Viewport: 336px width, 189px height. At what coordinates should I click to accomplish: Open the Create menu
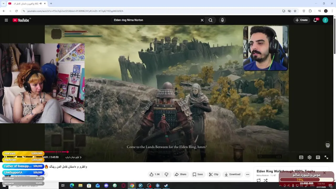click(x=301, y=20)
